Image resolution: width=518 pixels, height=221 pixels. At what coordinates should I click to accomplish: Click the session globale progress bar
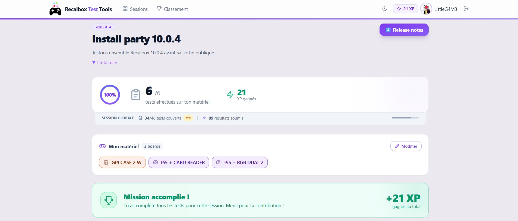405,118
